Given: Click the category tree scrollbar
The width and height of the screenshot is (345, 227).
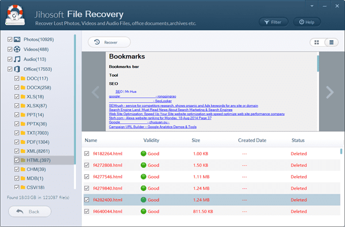Looking at the screenshot, I should (x=75, y=99).
